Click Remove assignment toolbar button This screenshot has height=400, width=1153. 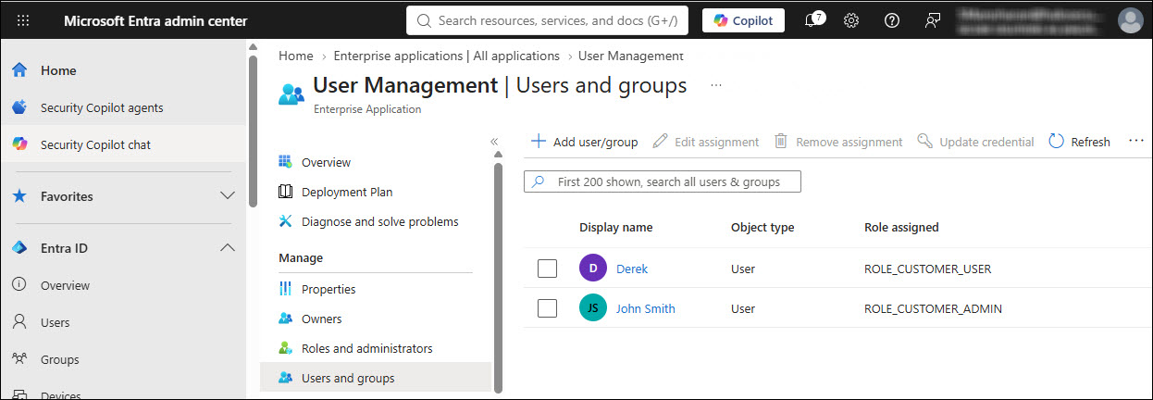(837, 142)
